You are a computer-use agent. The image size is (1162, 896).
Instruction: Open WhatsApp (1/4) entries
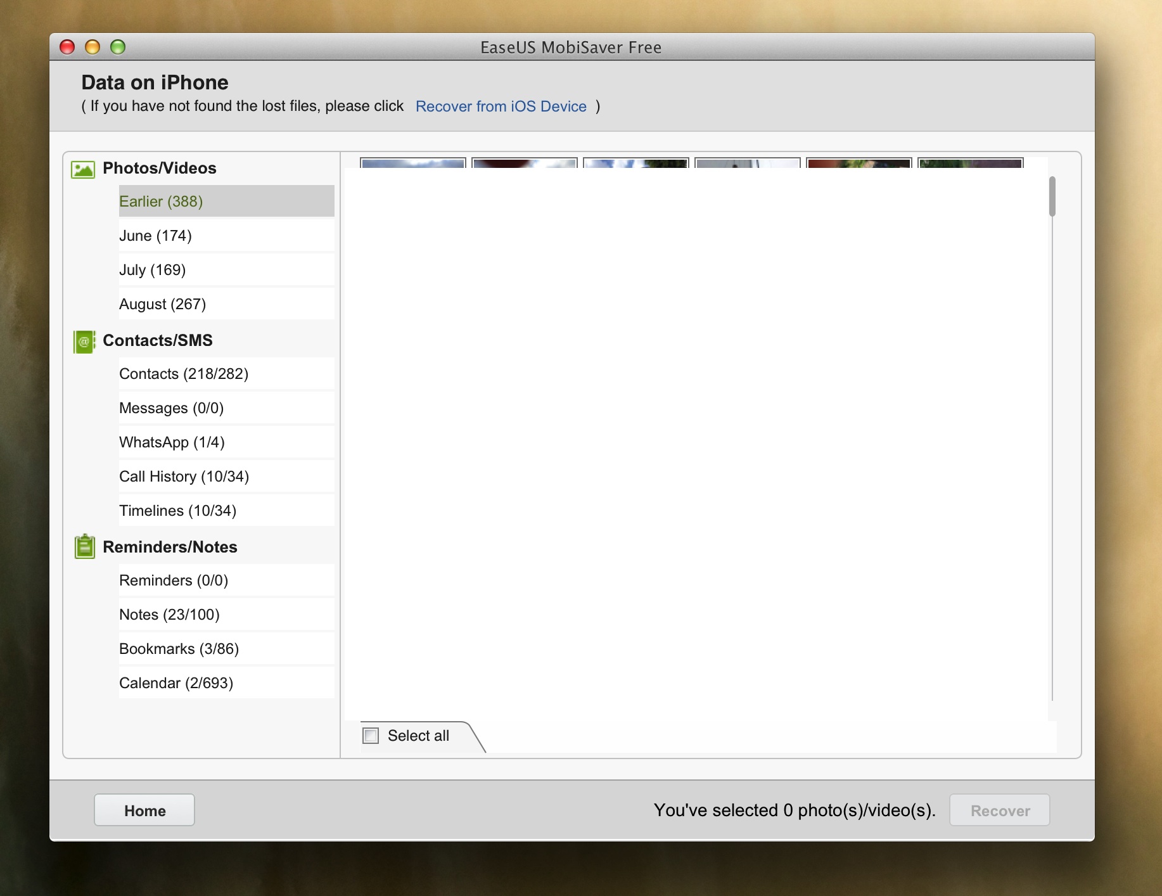(226, 442)
